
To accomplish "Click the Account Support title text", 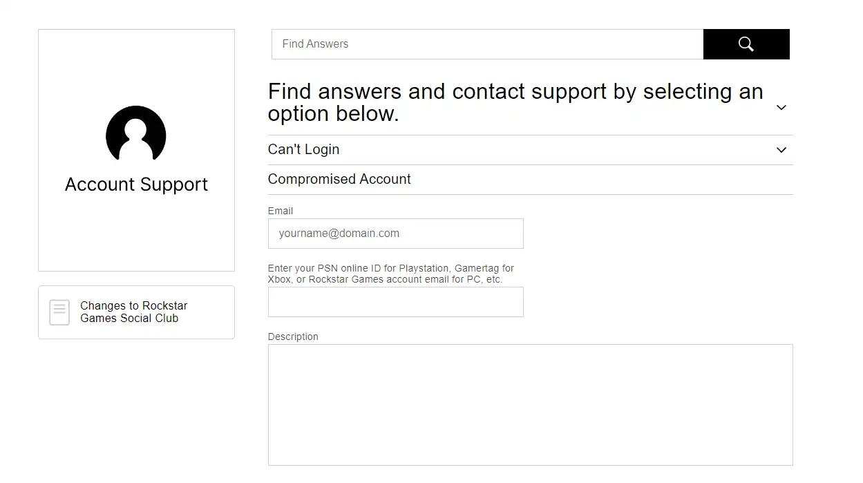I will (x=136, y=184).
